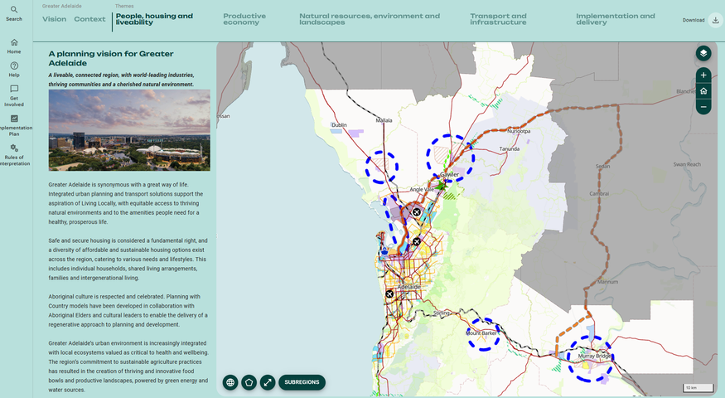The height and width of the screenshot is (398, 725).
Task: Click the Download text link
Action: [x=693, y=20]
